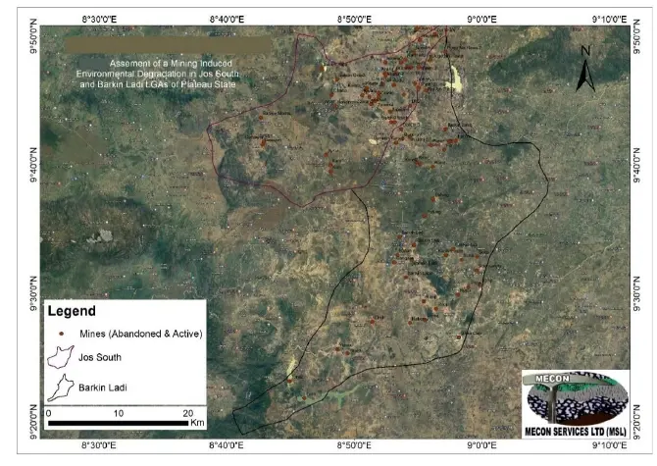The image size is (657, 466).
Task: Click the letter N above the north arrow
Action: [x=585, y=51]
